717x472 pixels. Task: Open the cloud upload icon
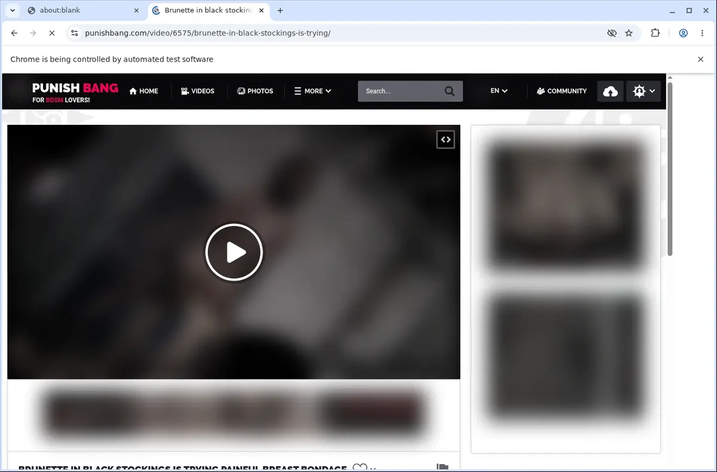coord(611,91)
